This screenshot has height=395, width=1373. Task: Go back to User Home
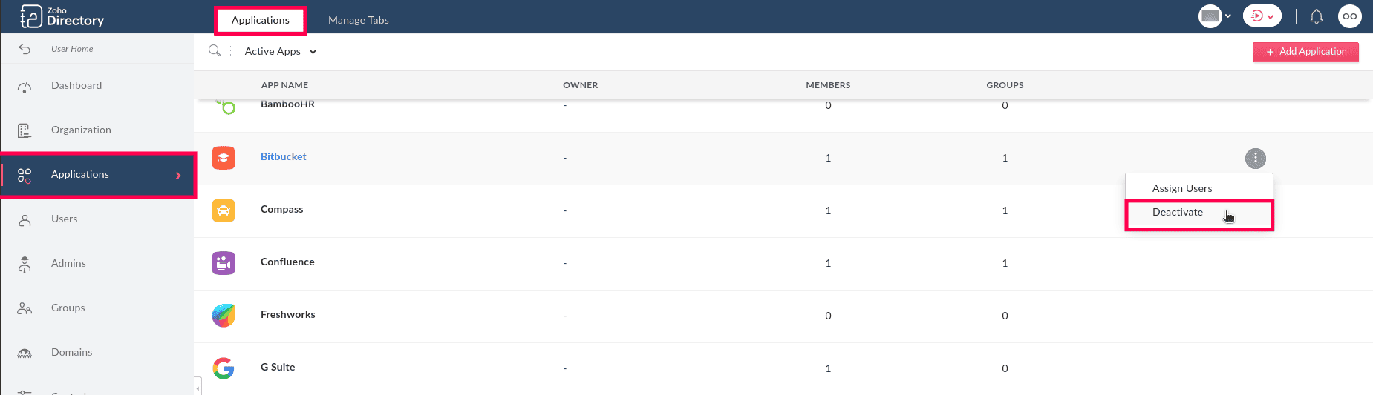(x=72, y=49)
